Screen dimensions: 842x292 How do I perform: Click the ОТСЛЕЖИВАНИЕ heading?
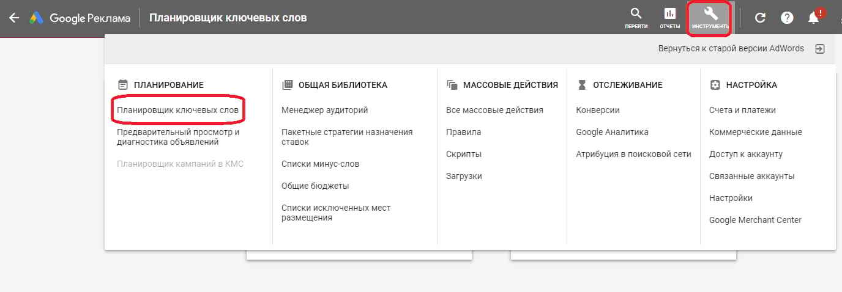pos(628,85)
